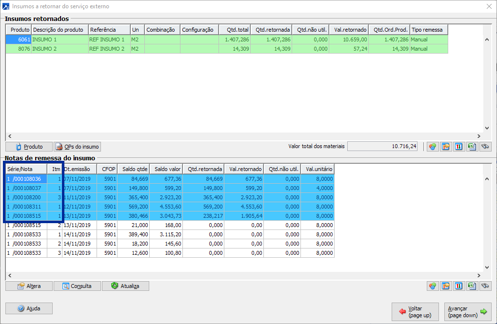This screenshot has height=324, width=497.
Task: Open OPs do insumo
Action: pyautogui.click(x=77, y=147)
